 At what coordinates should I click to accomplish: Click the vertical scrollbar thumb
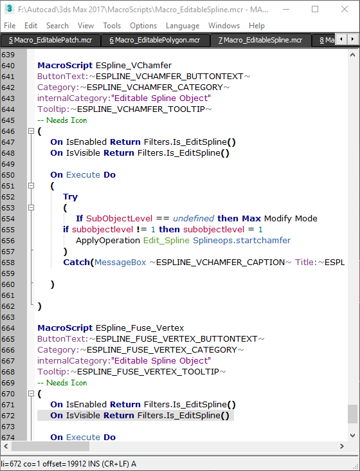pos(352,414)
